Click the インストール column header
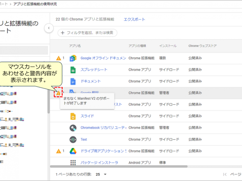This screenshot has width=242, height=181. pyautogui.click(x=168, y=46)
